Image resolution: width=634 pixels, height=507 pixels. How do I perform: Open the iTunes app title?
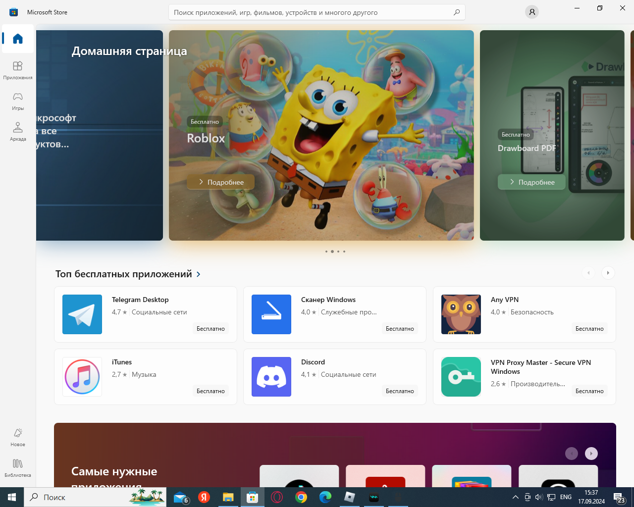[x=122, y=362]
